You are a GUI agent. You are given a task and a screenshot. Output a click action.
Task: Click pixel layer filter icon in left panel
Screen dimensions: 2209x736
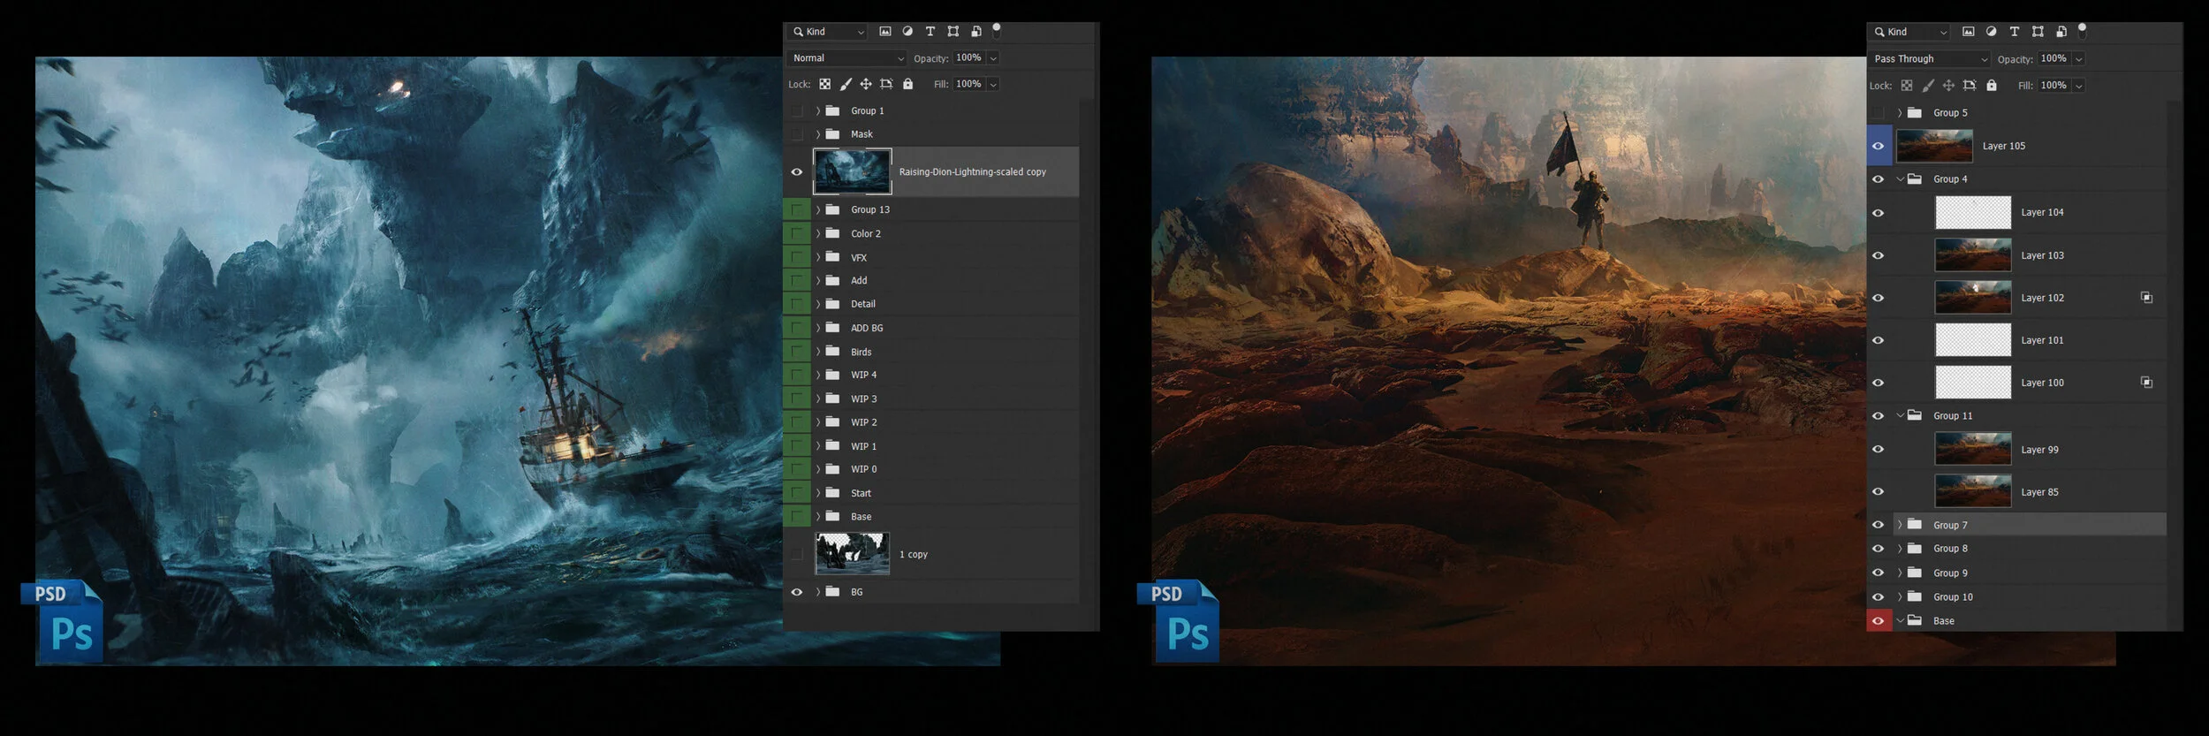884,31
